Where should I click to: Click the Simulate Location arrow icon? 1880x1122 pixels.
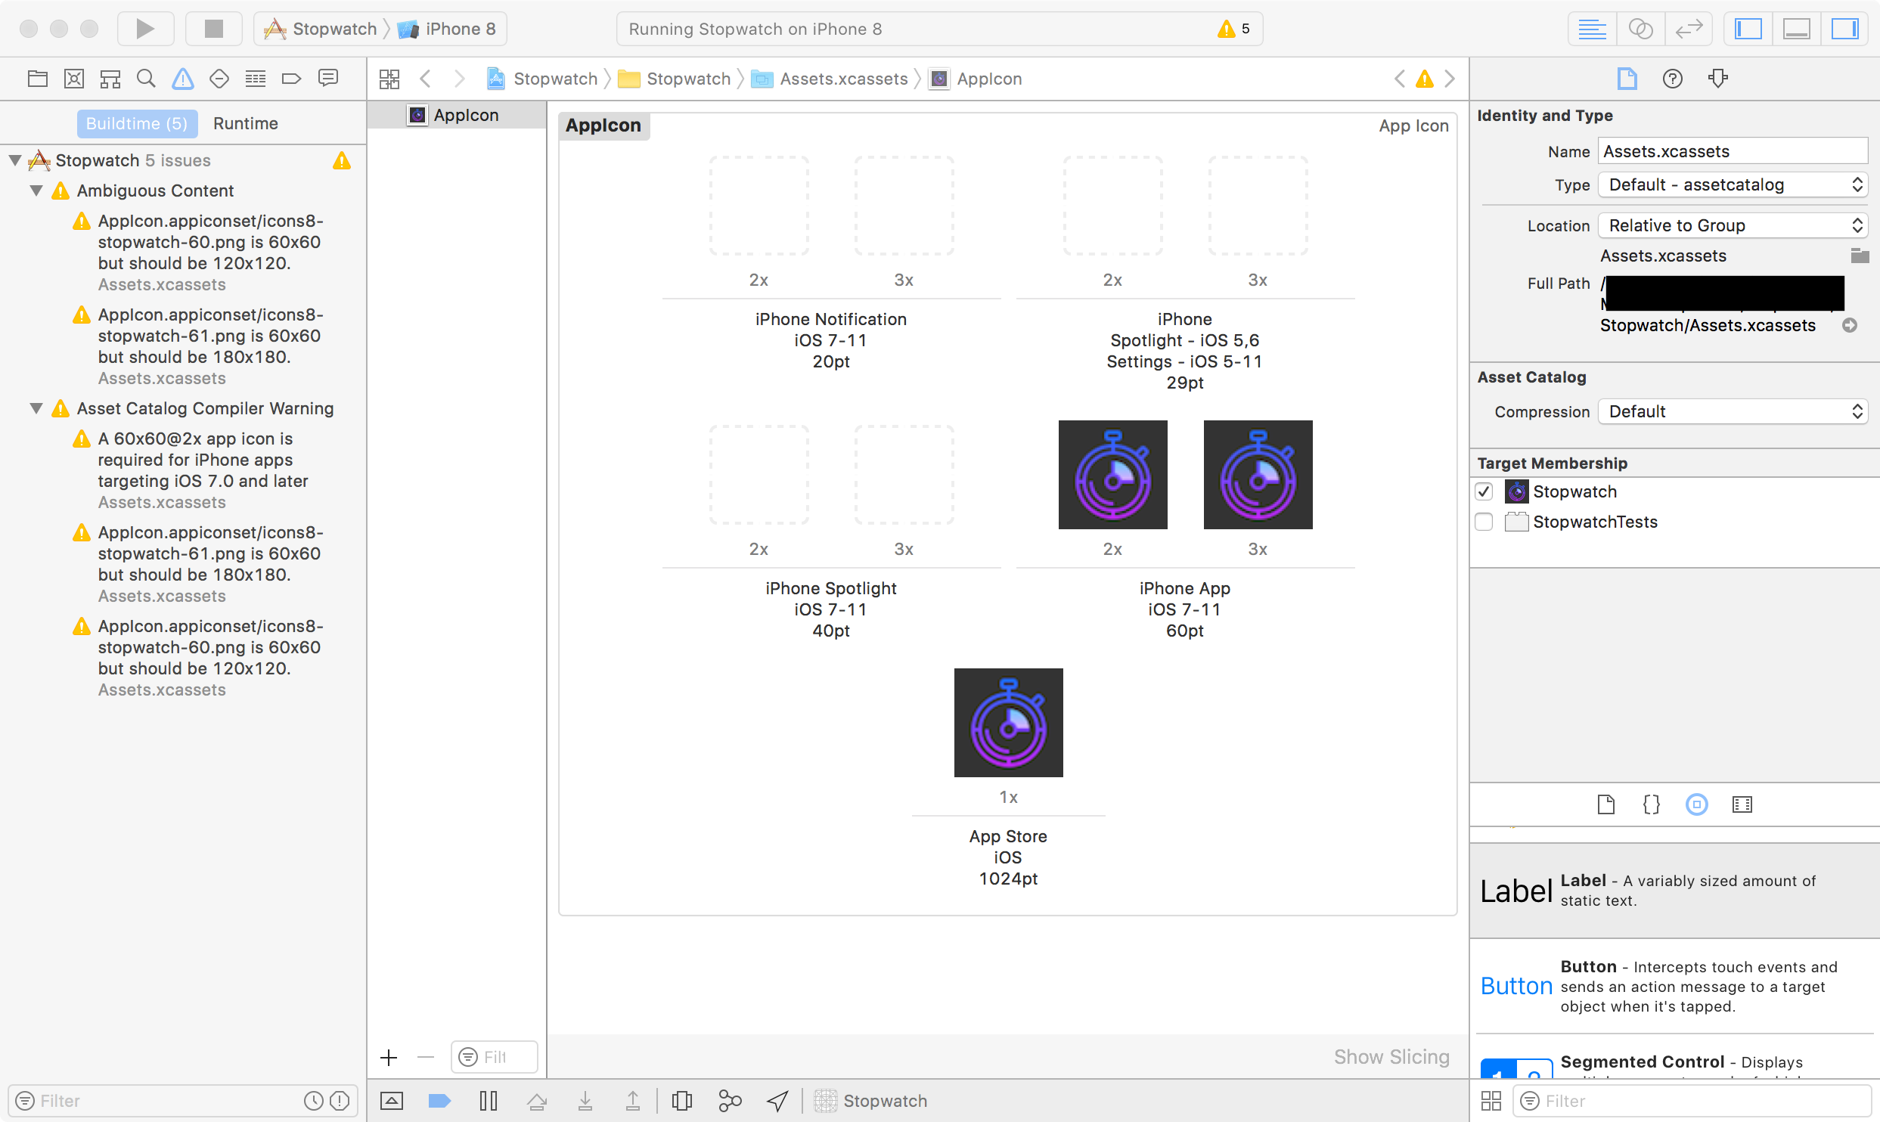click(777, 1101)
